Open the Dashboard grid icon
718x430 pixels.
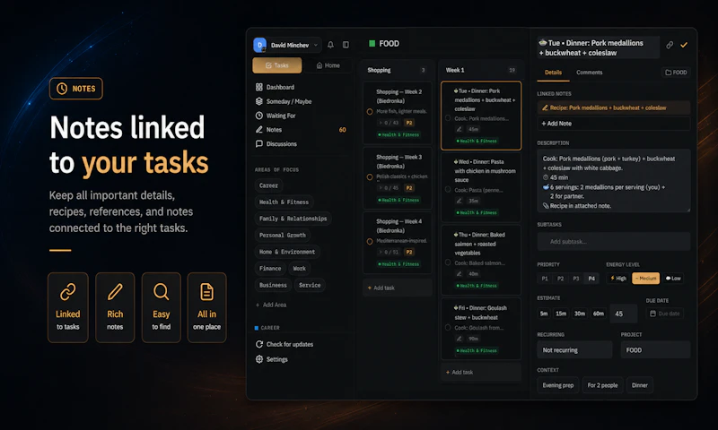point(259,87)
